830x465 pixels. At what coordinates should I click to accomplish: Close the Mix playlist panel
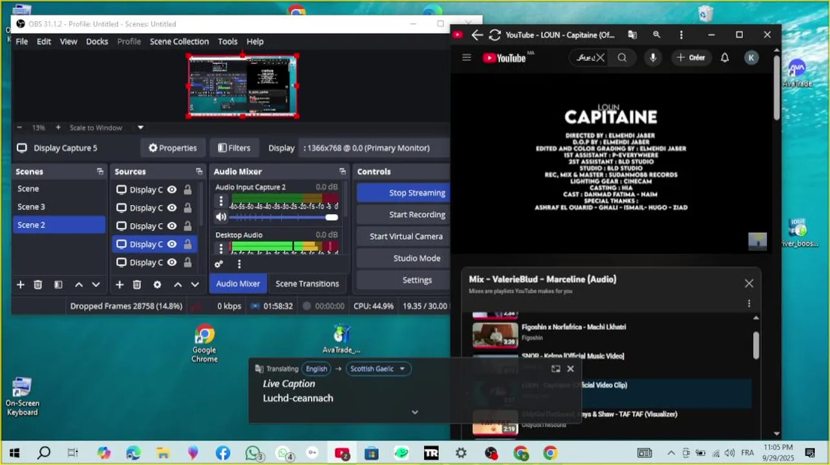pyautogui.click(x=749, y=284)
